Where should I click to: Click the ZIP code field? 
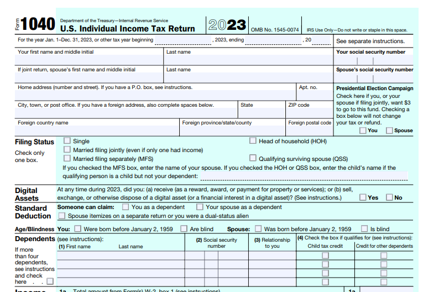pos(310,113)
